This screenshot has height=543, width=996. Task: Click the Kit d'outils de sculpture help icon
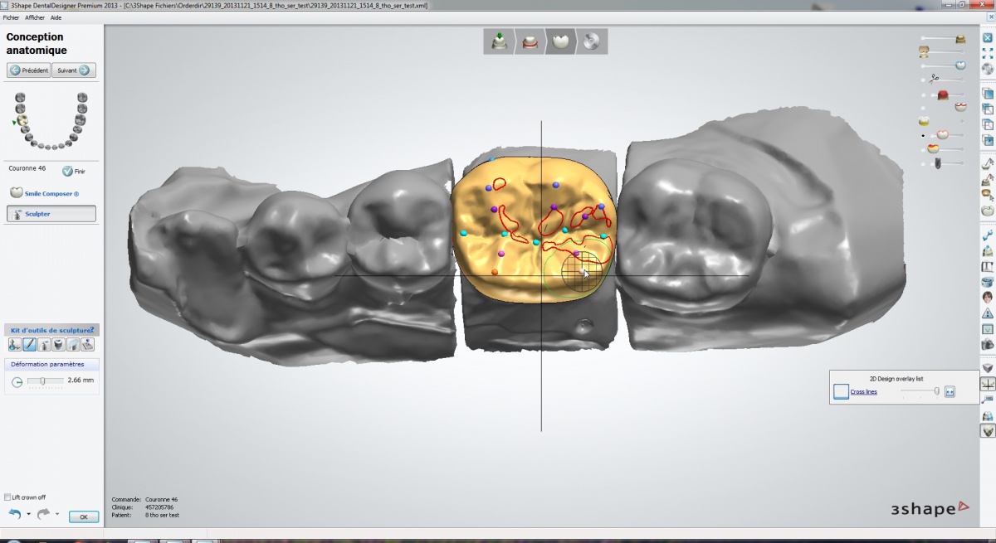coord(91,330)
